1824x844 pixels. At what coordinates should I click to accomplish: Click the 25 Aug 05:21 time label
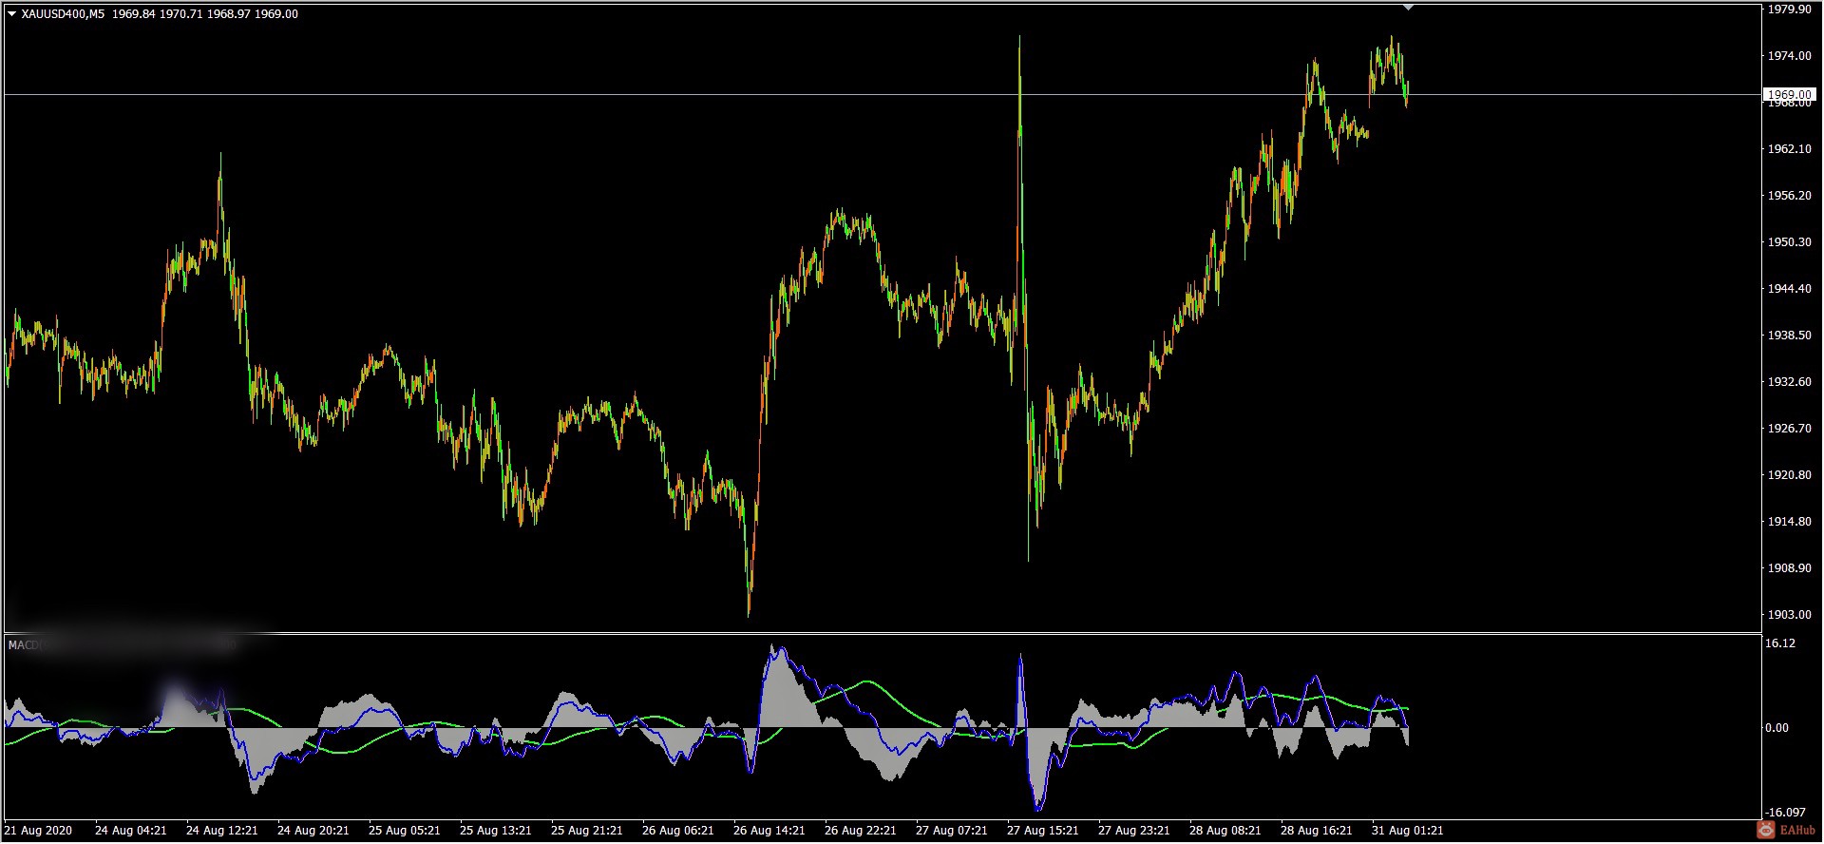[x=405, y=831]
